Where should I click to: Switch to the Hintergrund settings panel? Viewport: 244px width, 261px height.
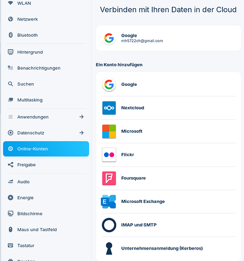[x=46, y=52]
